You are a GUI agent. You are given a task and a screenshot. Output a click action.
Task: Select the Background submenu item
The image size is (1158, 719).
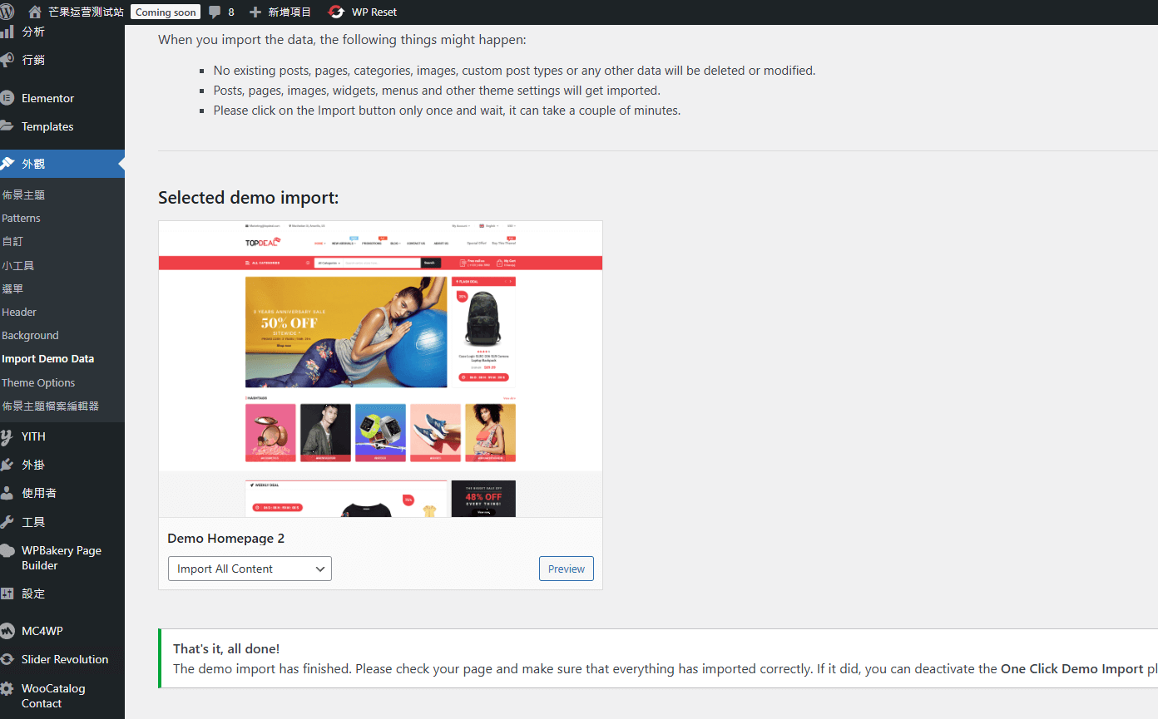(x=30, y=335)
